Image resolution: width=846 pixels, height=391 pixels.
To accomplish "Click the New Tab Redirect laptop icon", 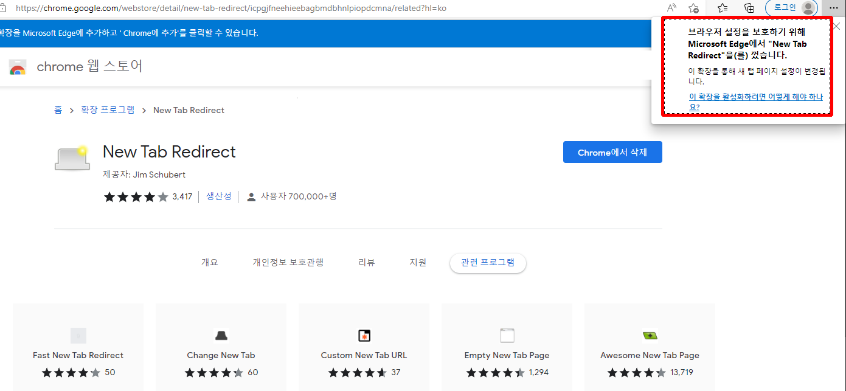I will click(72, 157).
